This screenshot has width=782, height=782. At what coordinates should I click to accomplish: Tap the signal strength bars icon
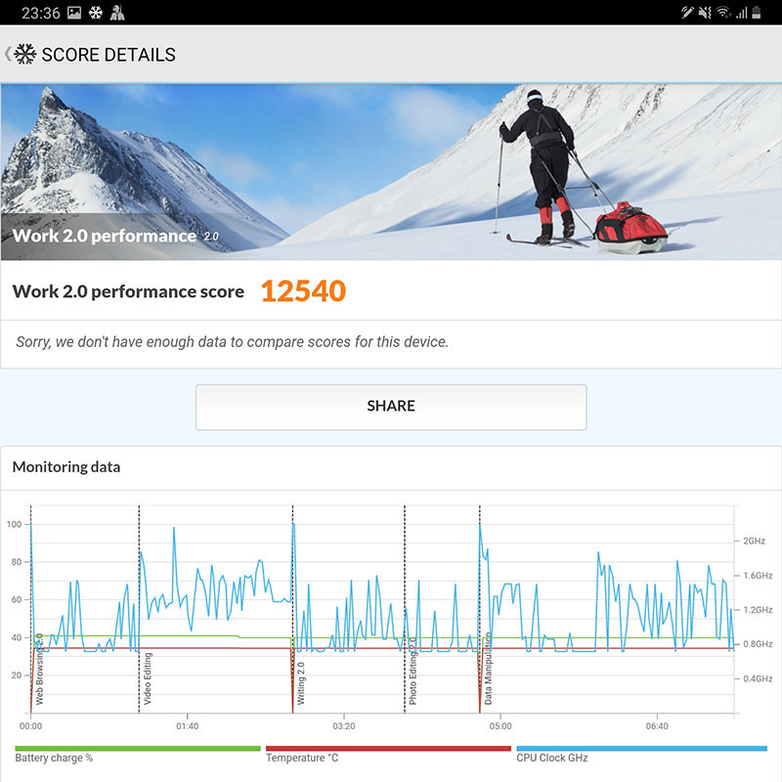741,13
